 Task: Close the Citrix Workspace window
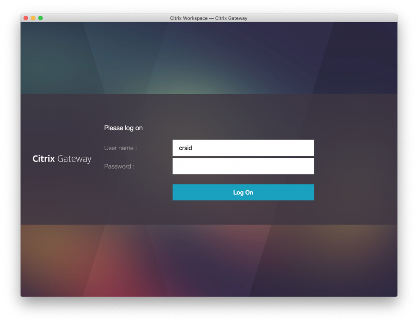click(x=26, y=18)
